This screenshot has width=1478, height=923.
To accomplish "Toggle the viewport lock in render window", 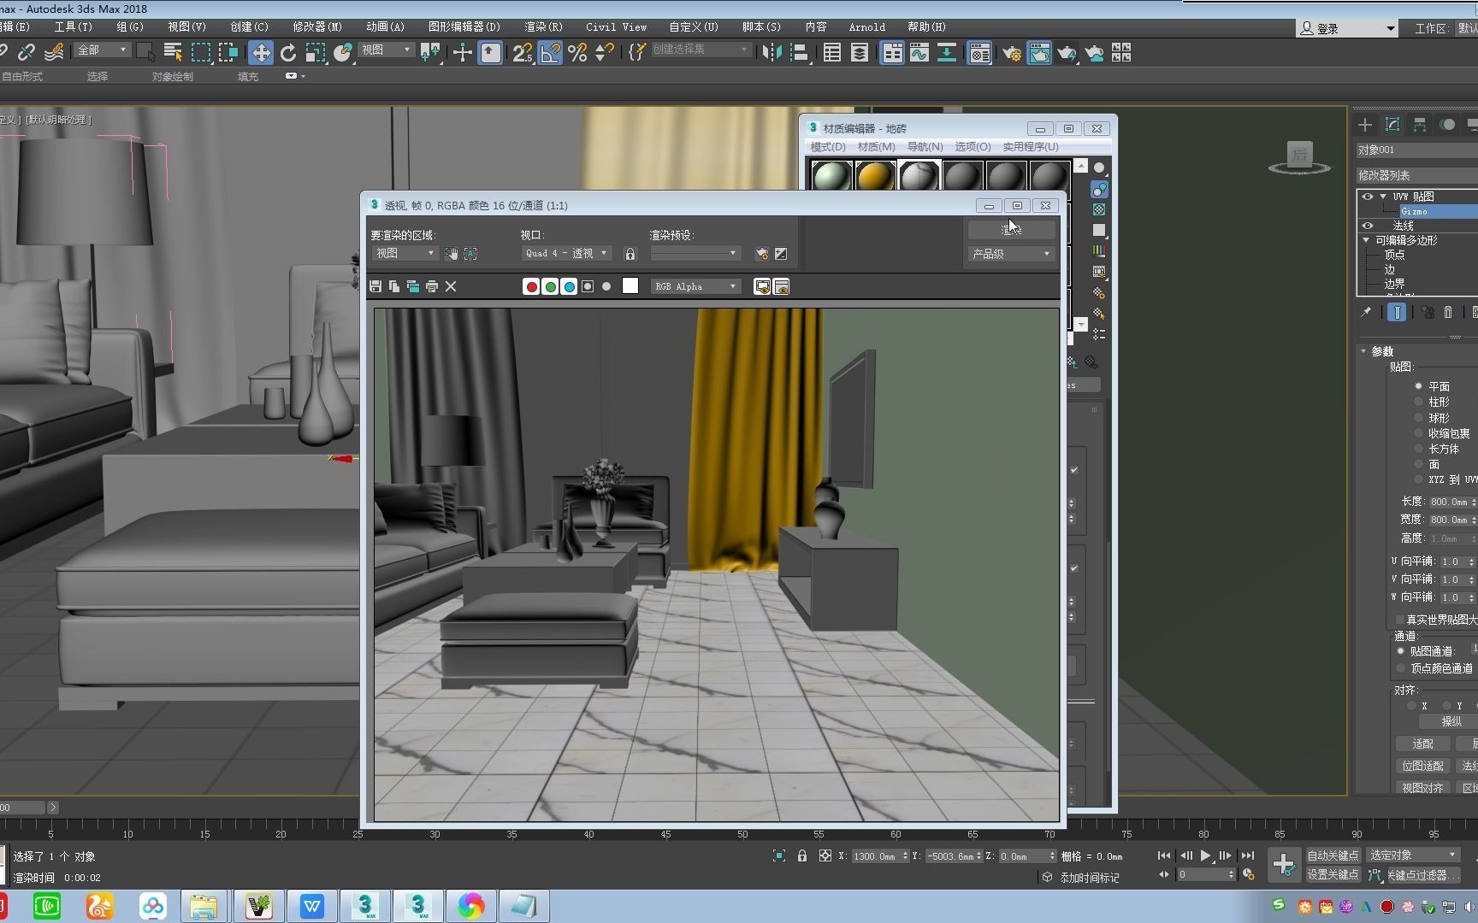I will pos(630,254).
